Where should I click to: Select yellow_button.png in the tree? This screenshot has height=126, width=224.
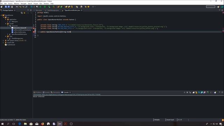(20, 32)
